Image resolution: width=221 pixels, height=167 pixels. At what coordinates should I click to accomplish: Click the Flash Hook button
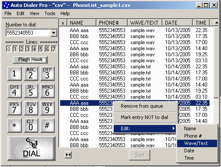pos(30,60)
